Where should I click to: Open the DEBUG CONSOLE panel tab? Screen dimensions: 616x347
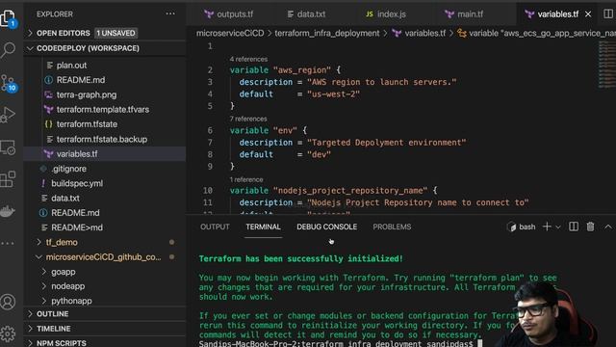pyautogui.click(x=327, y=227)
